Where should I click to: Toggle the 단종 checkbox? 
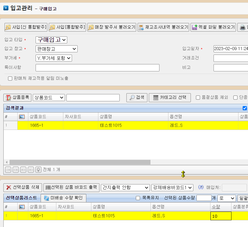(x=235, y=97)
